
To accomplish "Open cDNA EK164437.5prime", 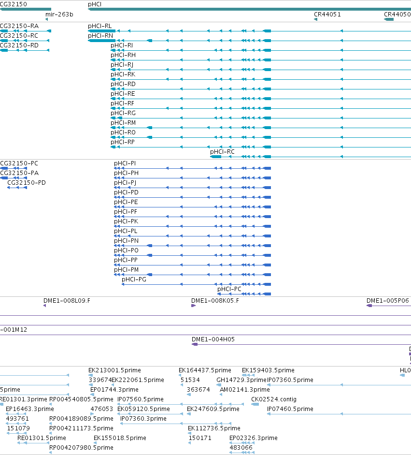I will coord(205,370).
